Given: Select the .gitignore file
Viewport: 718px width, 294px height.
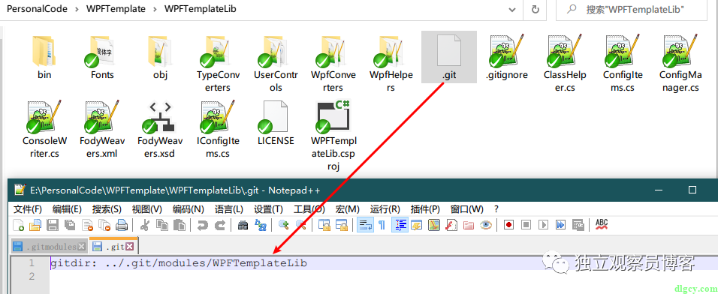Looking at the screenshot, I should tap(507, 57).
